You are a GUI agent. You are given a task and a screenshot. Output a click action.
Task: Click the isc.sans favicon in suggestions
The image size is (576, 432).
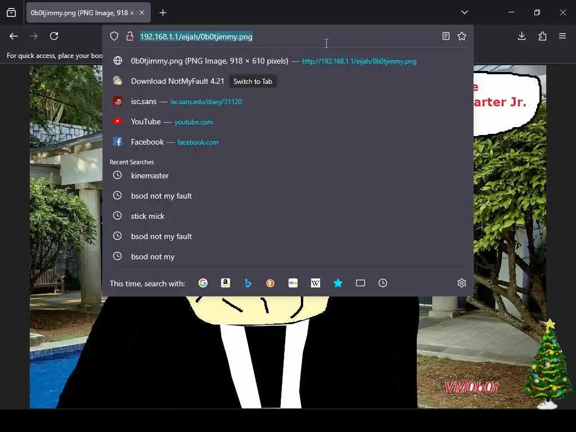point(118,101)
